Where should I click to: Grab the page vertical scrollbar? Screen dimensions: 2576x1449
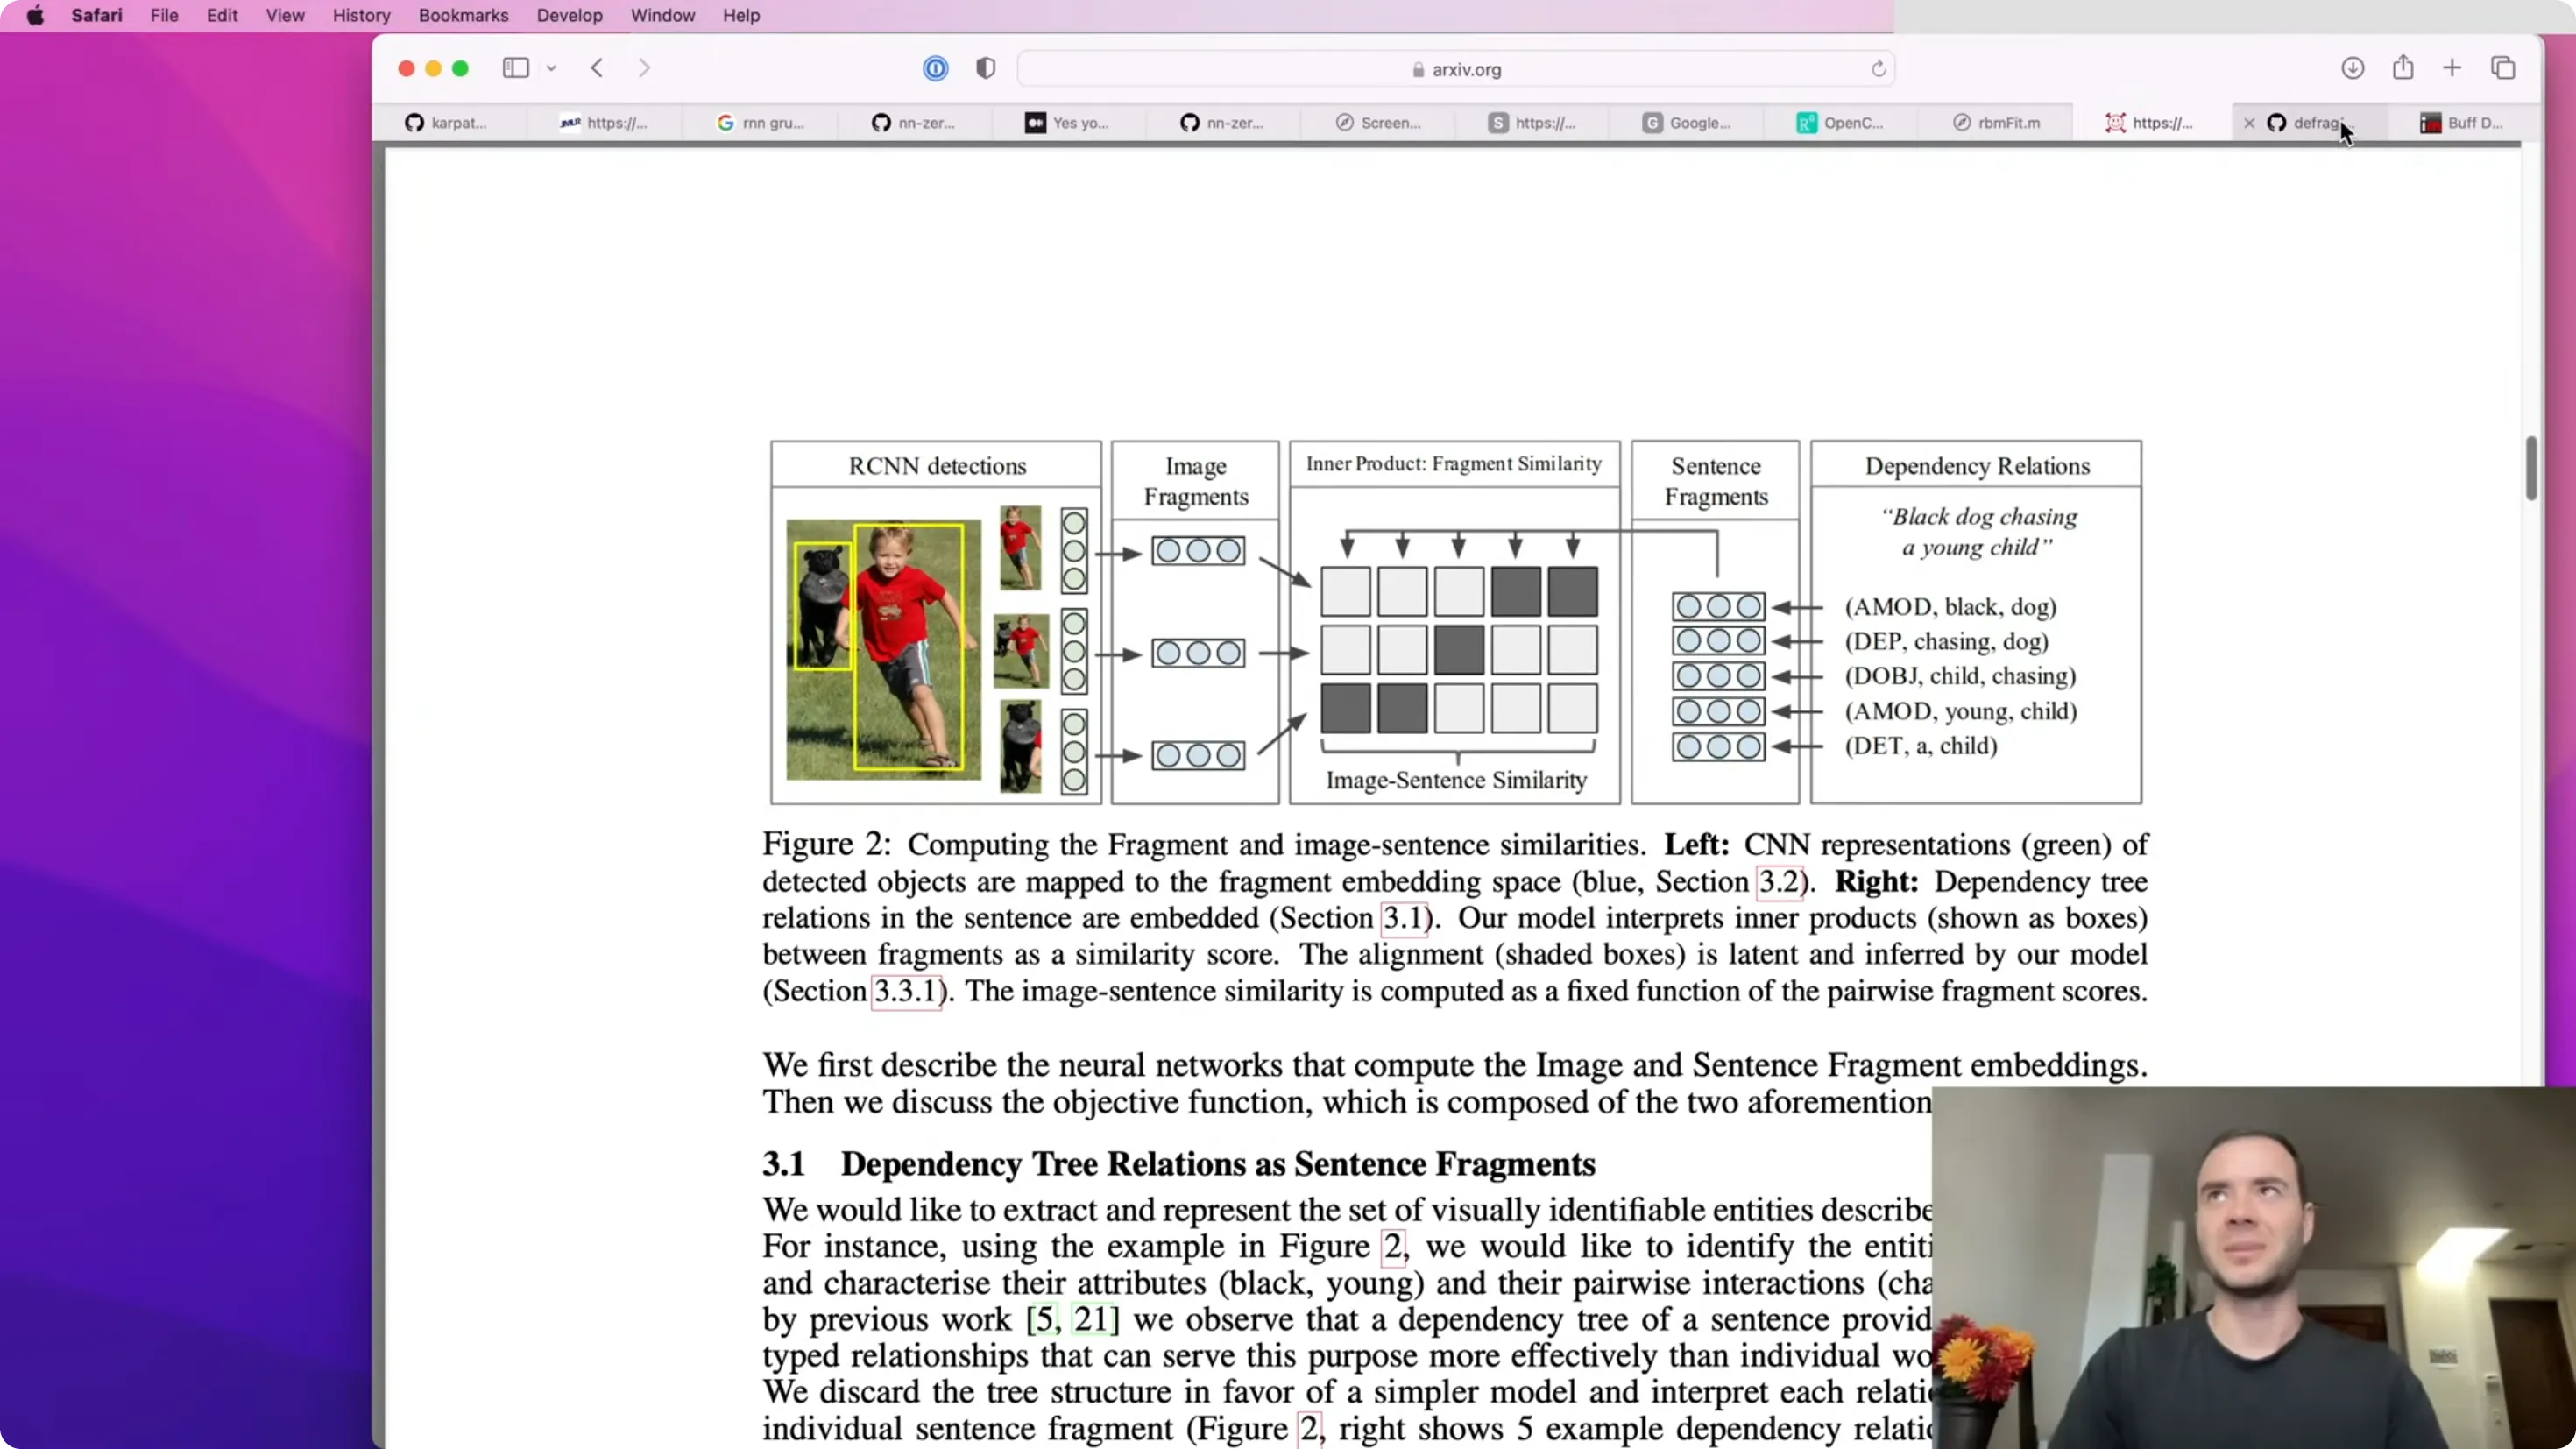2531,468
